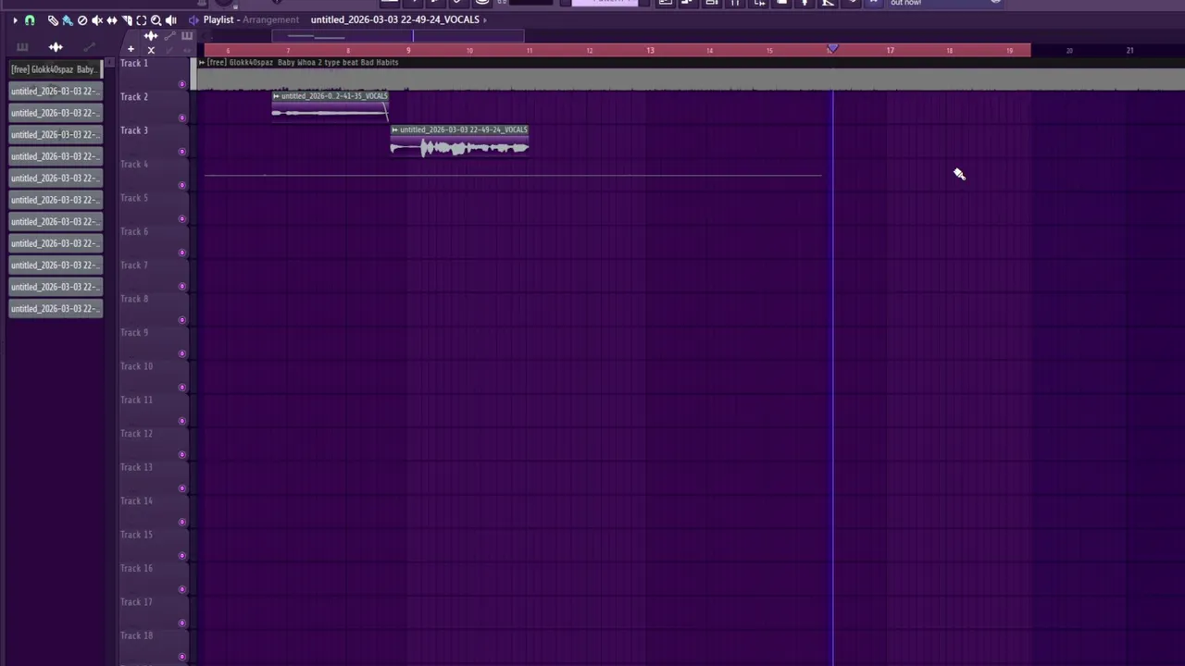The image size is (1185, 666).
Task: Show audio clips in the left picker panel
Action: coord(56,47)
